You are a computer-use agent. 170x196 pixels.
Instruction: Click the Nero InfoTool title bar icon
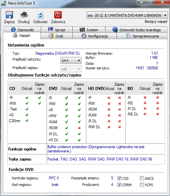(4, 3)
